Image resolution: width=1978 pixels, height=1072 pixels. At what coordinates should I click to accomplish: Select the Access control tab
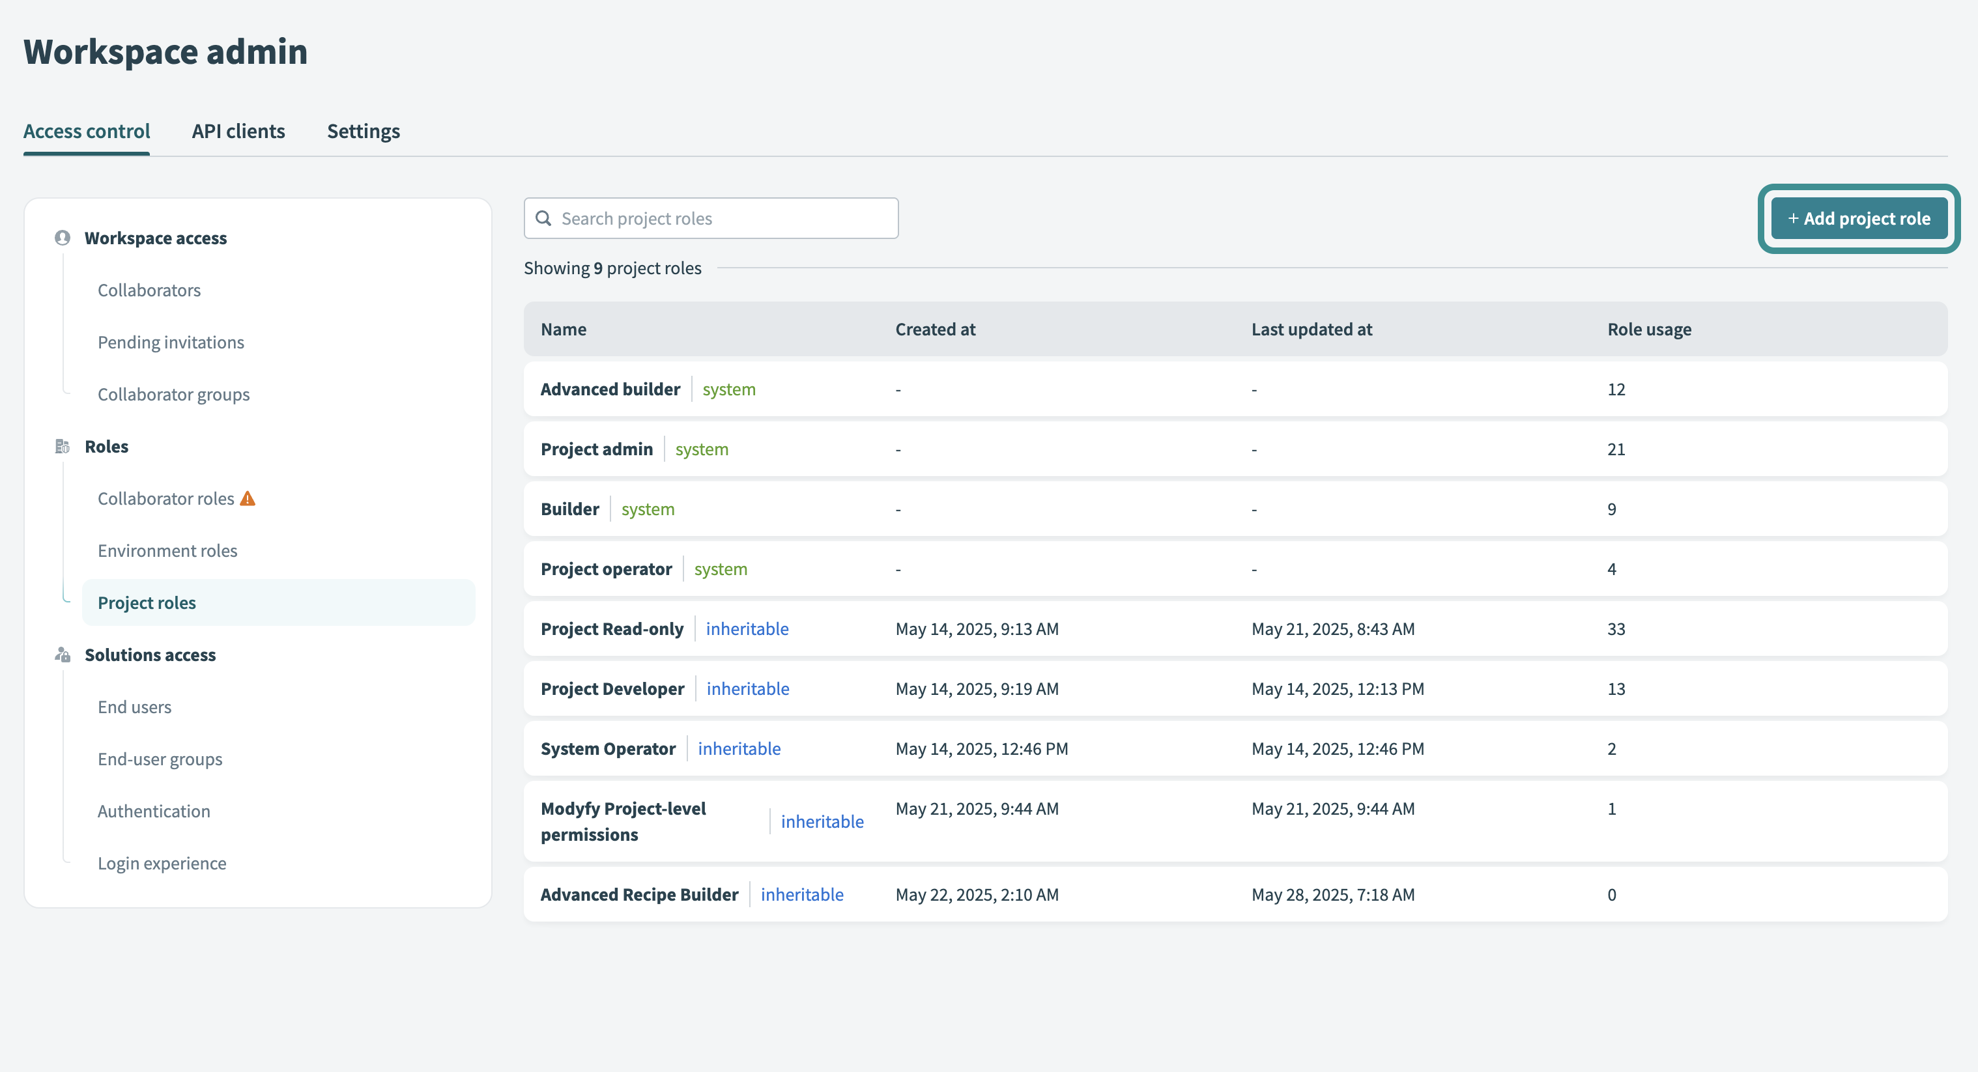pos(87,131)
